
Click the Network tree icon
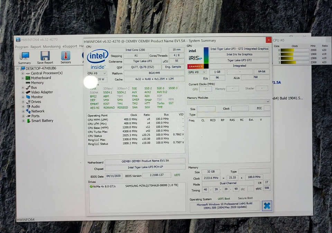pyautogui.click(x=28, y=111)
